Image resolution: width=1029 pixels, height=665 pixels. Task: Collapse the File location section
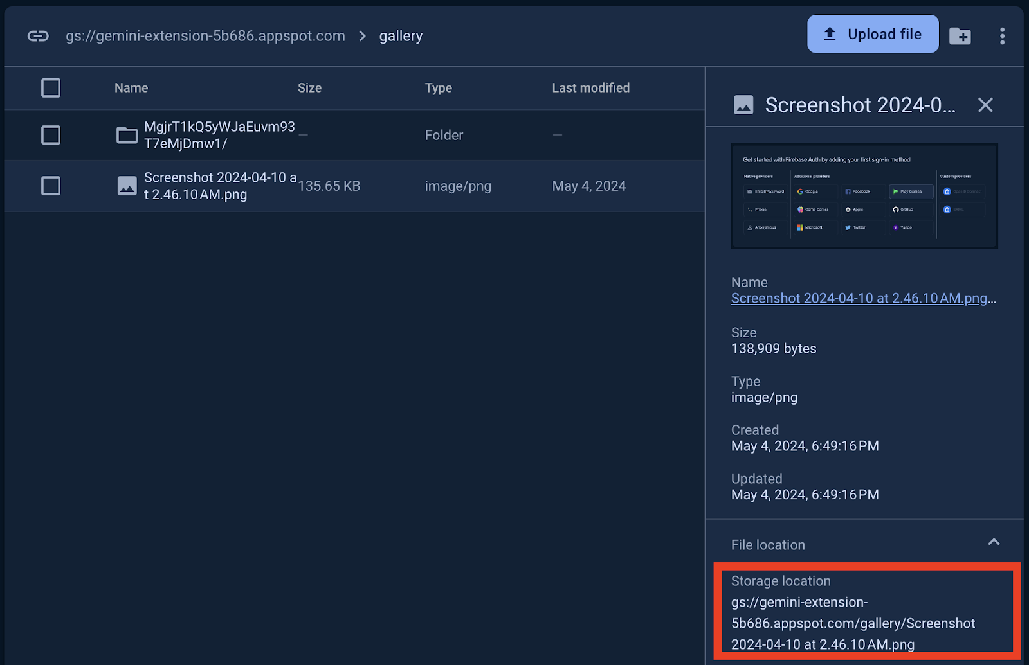click(x=993, y=542)
